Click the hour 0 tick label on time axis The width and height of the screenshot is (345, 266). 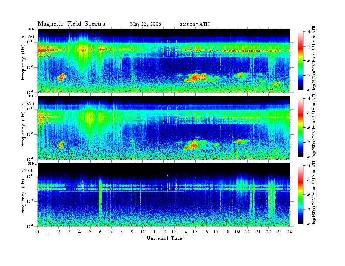coord(38,232)
